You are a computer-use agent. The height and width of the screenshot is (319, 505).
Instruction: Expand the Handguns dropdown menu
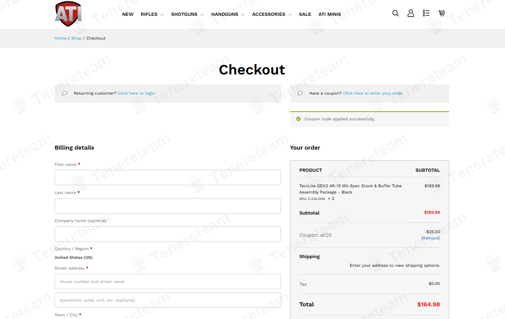(x=228, y=14)
